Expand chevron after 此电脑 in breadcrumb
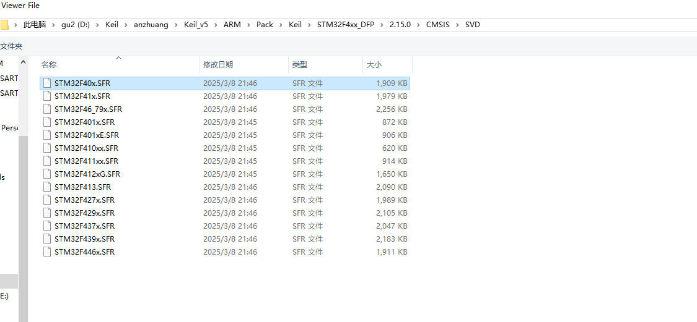The height and width of the screenshot is (322, 697). click(53, 25)
